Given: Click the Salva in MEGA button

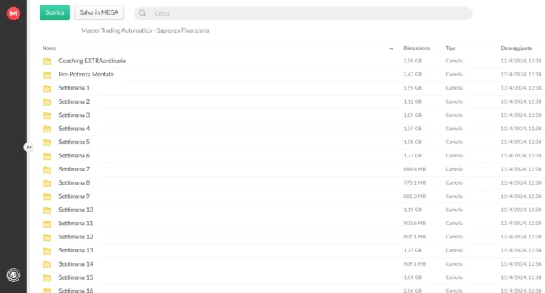Looking at the screenshot, I should pos(99,12).
